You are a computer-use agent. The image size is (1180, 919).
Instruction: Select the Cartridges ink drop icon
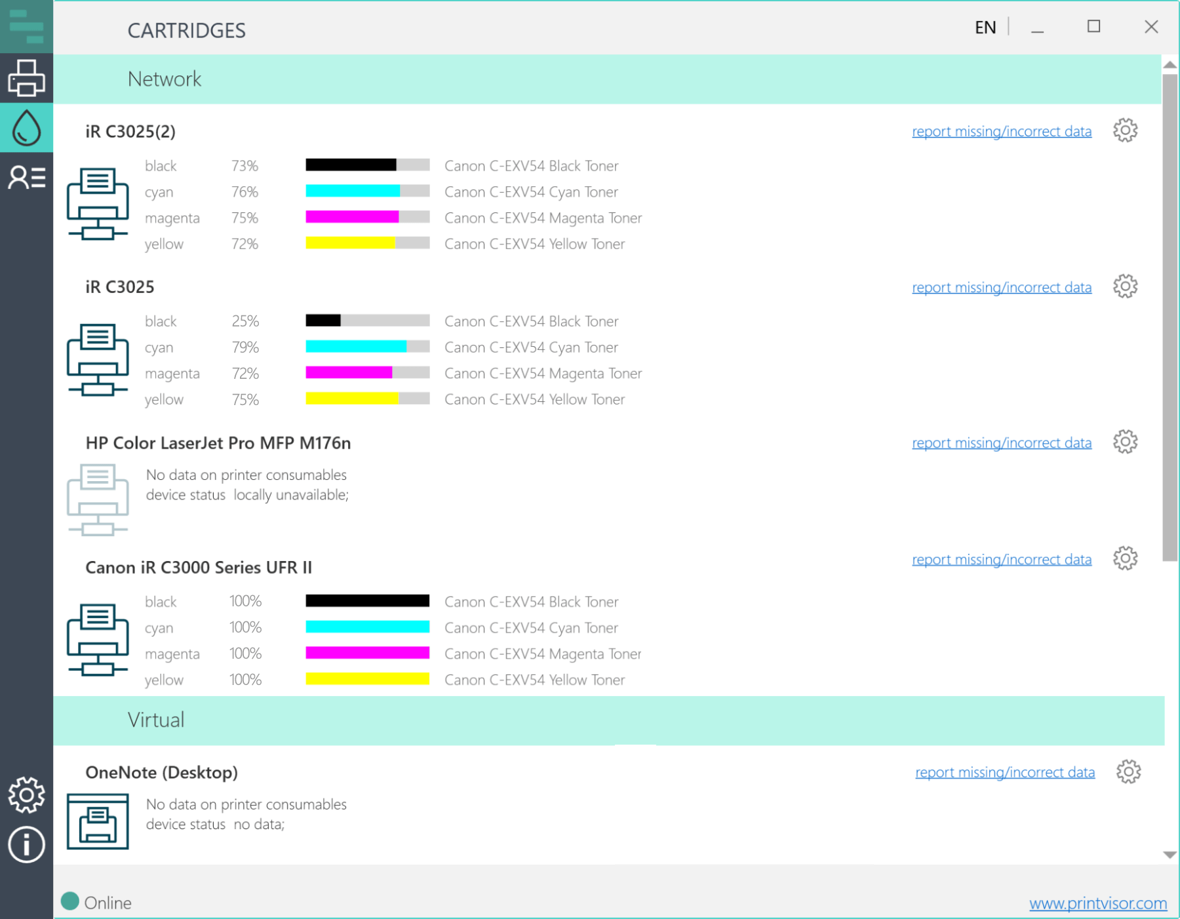26,128
